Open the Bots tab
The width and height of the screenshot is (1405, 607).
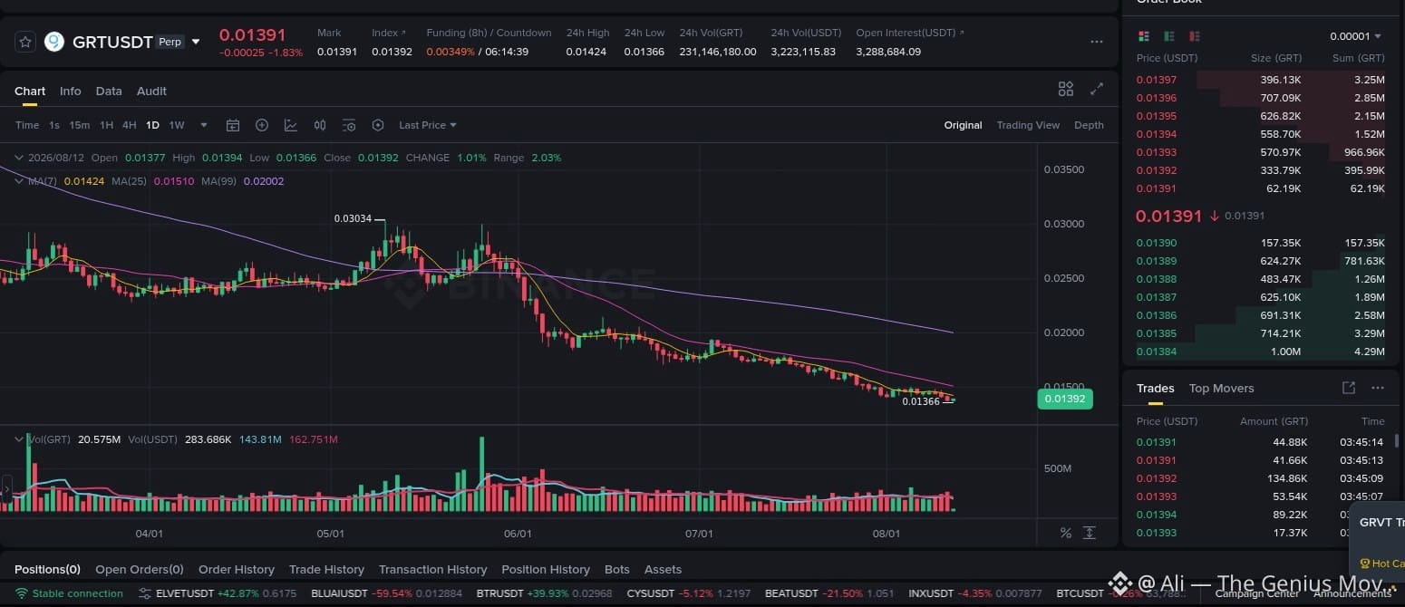tap(617, 569)
